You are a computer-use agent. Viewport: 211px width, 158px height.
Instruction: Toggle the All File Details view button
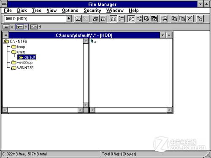[x=121, y=19]
